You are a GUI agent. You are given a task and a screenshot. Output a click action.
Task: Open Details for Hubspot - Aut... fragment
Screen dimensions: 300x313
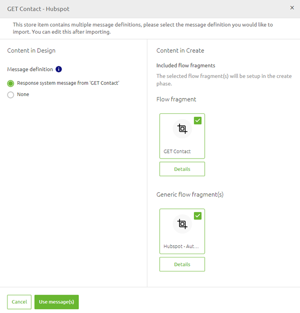click(182, 264)
